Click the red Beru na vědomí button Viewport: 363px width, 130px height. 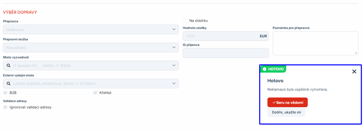click(x=287, y=102)
